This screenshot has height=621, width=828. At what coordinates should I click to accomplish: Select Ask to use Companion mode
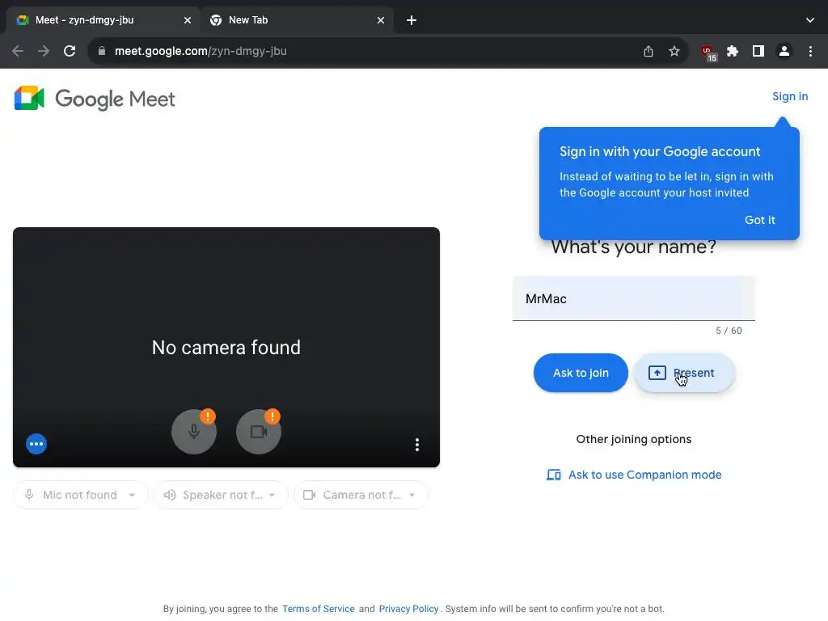[634, 475]
